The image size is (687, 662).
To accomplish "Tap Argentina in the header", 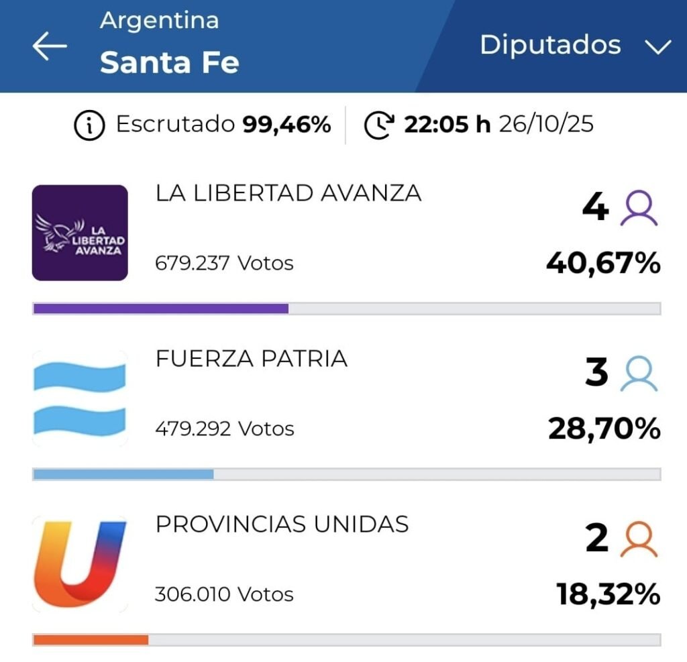I will [x=159, y=20].
